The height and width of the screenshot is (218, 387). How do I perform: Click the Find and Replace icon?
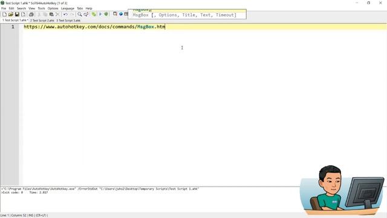[86, 15]
